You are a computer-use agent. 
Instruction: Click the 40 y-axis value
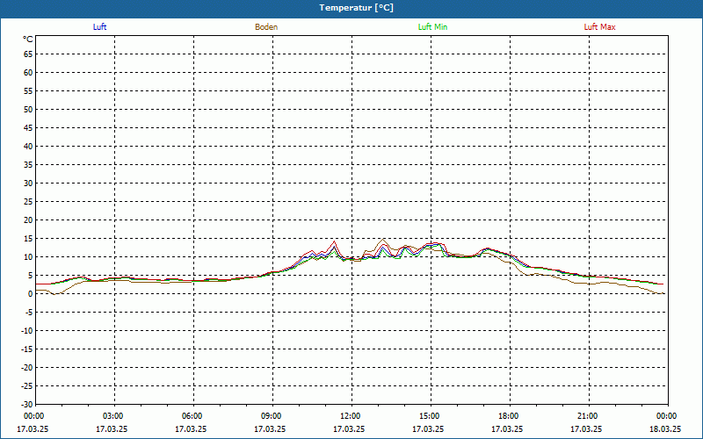click(28, 147)
